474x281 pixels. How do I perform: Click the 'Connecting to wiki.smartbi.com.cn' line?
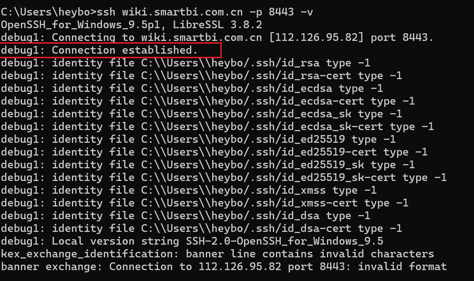click(x=217, y=37)
